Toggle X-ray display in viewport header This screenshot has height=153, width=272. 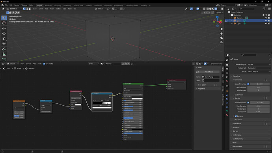coord(204,9)
